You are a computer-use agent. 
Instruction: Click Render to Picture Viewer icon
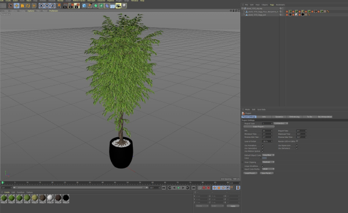71,6
